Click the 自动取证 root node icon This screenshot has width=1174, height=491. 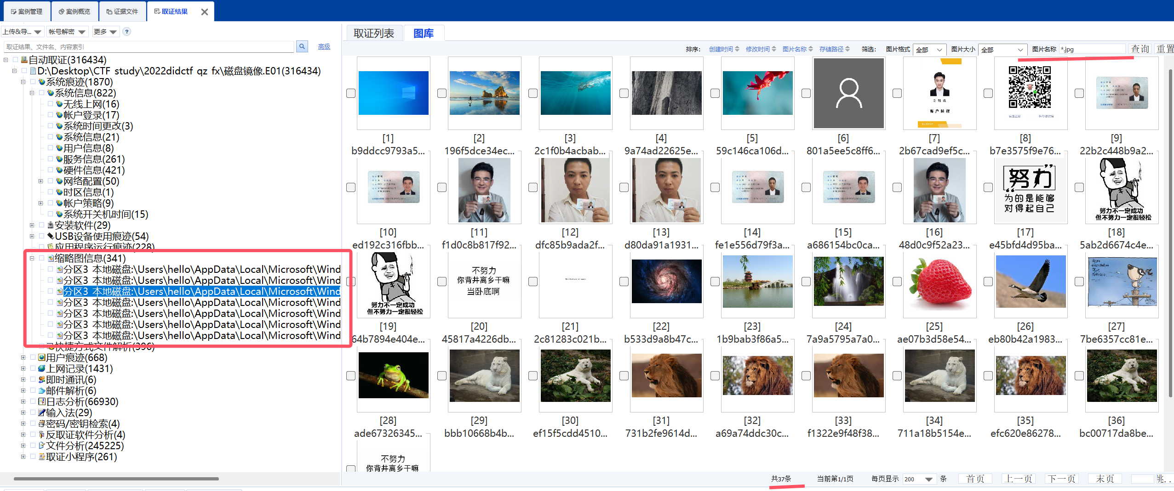pyautogui.click(x=24, y=60)
